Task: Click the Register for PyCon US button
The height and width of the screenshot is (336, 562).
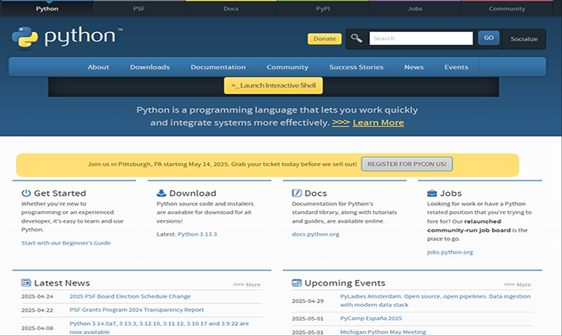Action: 407,164
